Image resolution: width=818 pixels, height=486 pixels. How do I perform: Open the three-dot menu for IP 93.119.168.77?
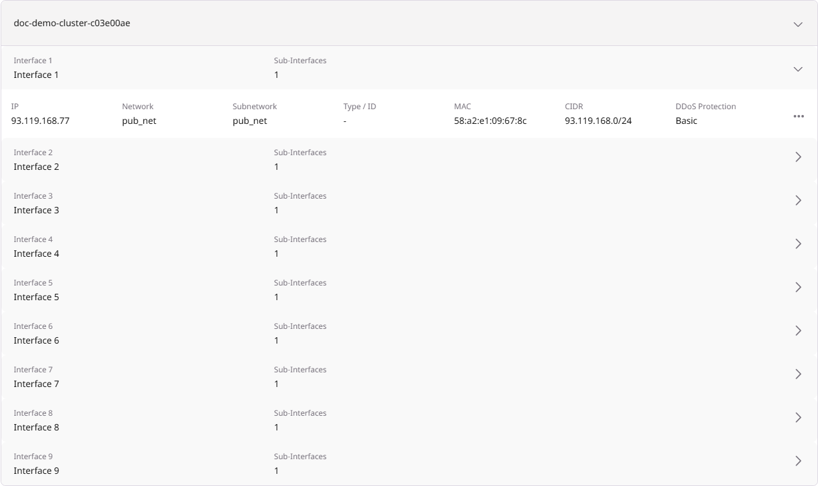click(798, 116)
